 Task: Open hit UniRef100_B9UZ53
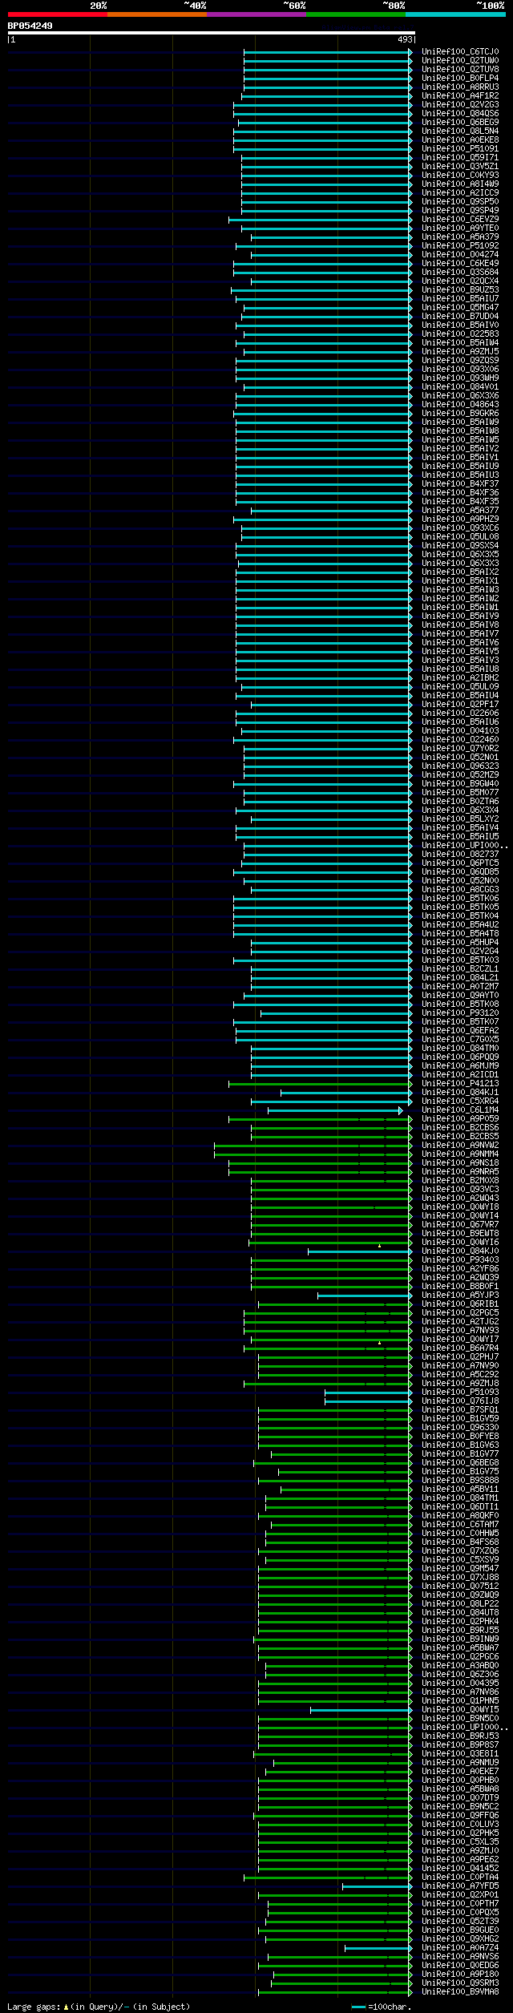(460, 290)
